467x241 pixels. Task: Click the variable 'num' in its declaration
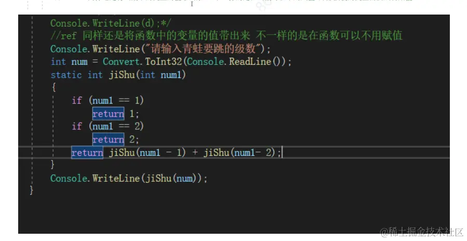click(79, 62)
